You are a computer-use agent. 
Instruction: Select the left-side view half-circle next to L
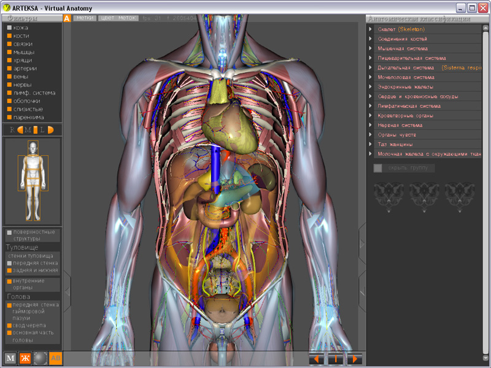[50, 129]
